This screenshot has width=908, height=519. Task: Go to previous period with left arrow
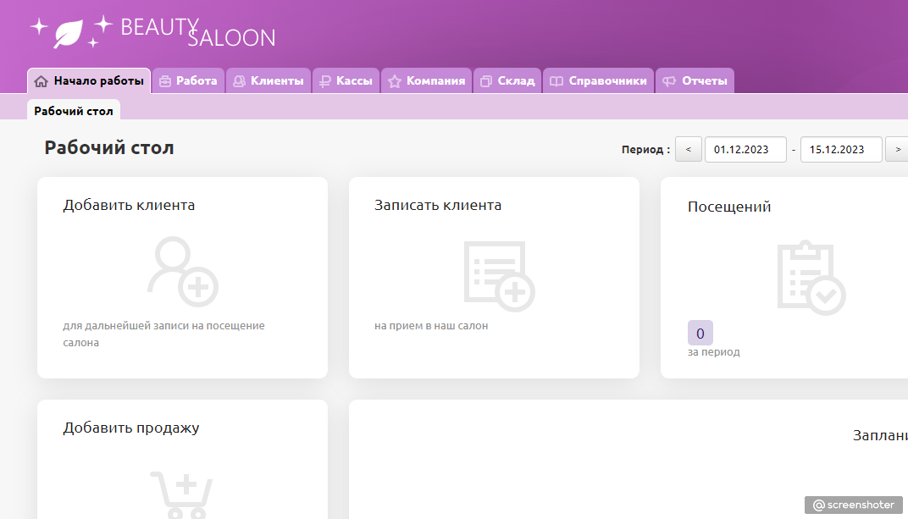tap(688, 150)
